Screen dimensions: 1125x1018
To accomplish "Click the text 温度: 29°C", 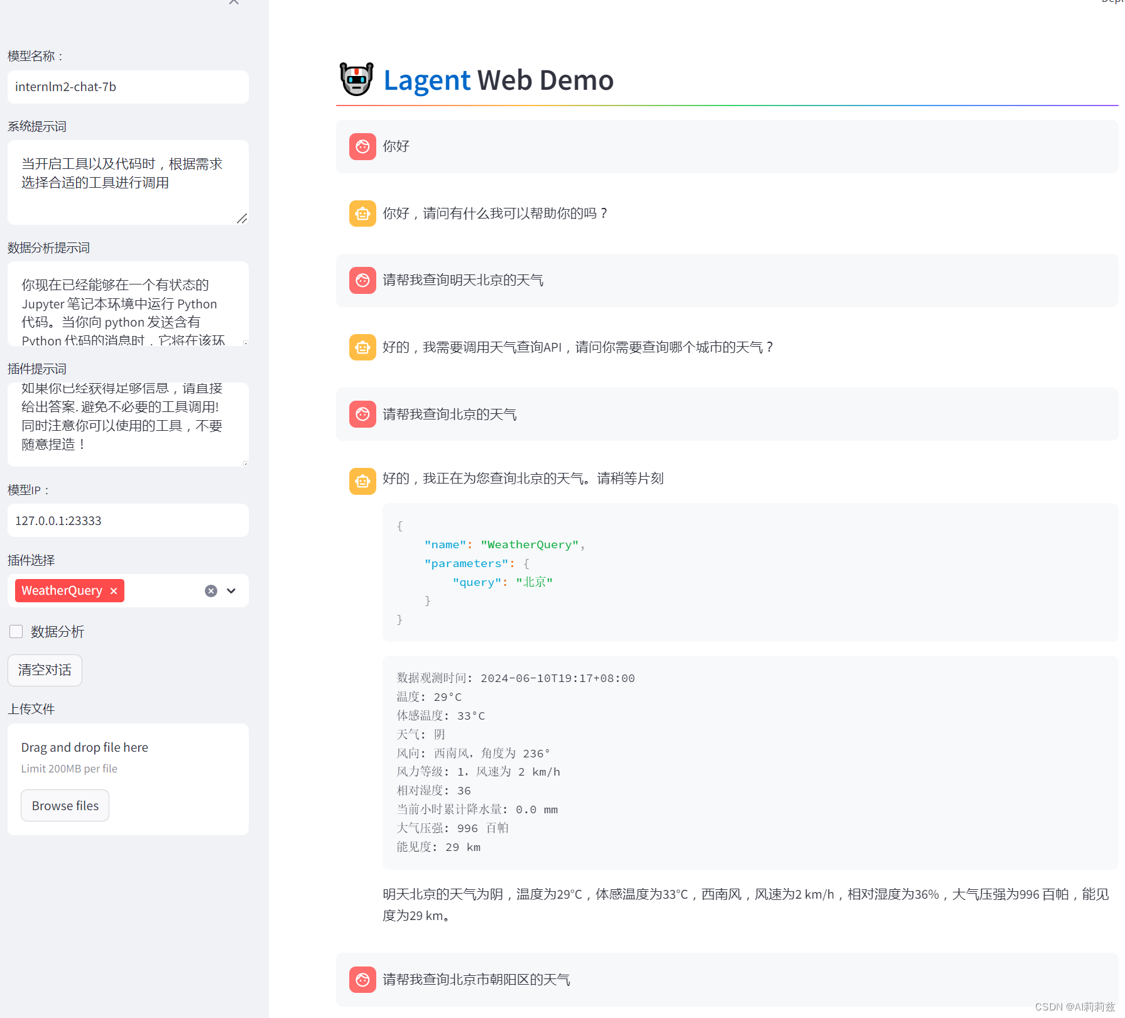I will 429,697.
